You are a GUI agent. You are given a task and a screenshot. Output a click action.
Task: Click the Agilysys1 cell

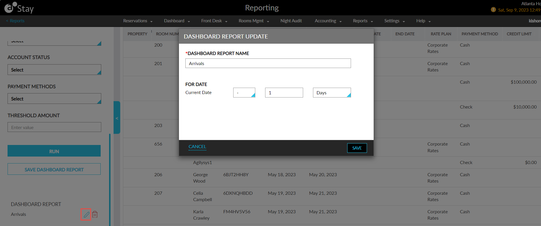coord(202,162)
